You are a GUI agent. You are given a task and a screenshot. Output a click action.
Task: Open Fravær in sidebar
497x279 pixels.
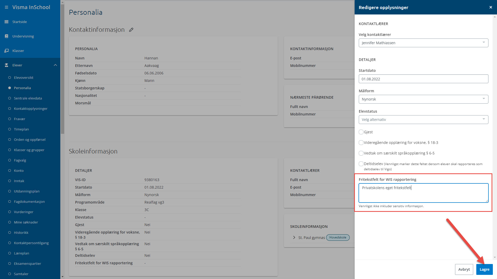point(19,119)
